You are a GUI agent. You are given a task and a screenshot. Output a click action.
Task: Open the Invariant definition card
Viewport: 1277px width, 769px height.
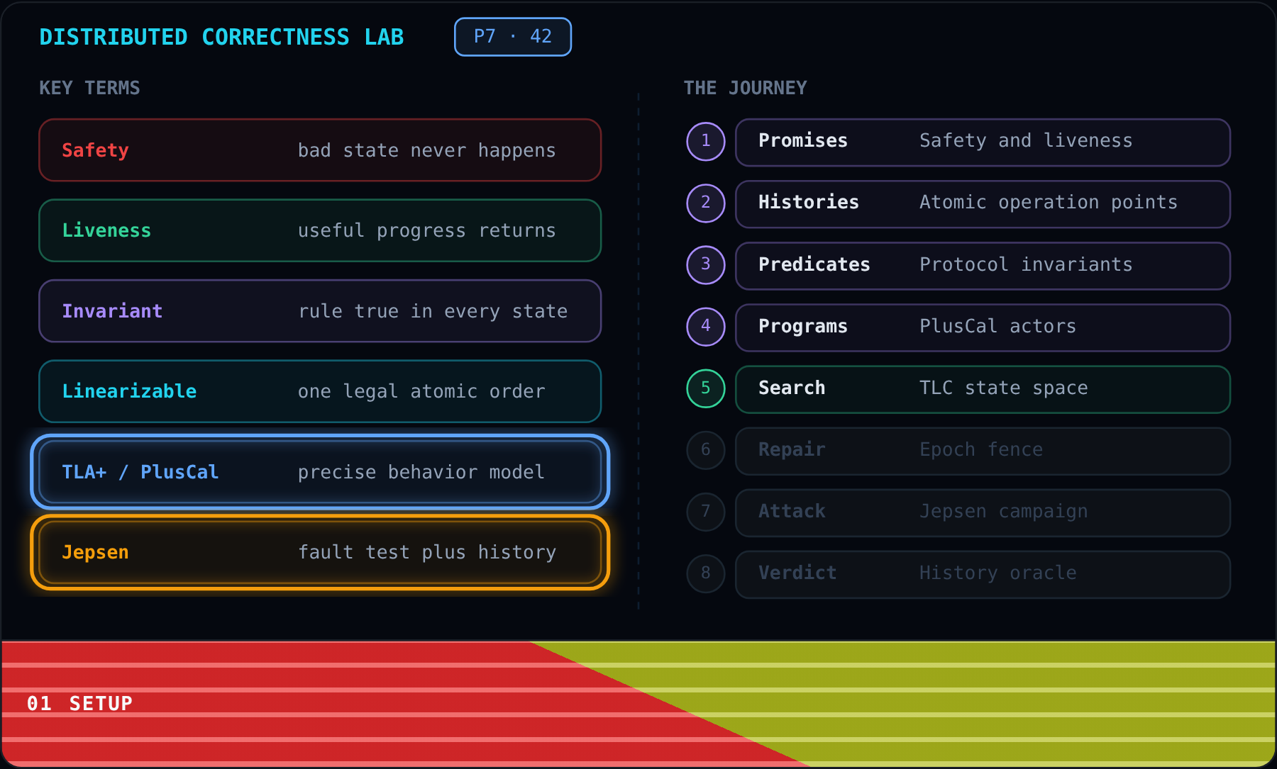pyautogui.click(x=320, y=311)
